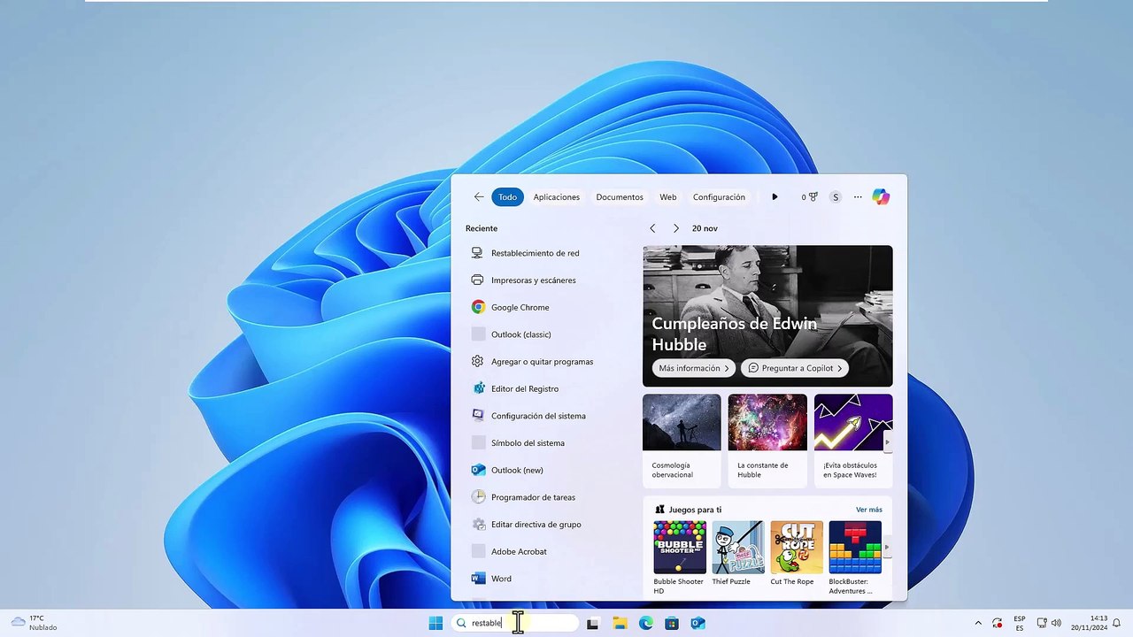Click the red sync tray icon
Screen dimensions: 1133x637
click(x=998, y=623)
